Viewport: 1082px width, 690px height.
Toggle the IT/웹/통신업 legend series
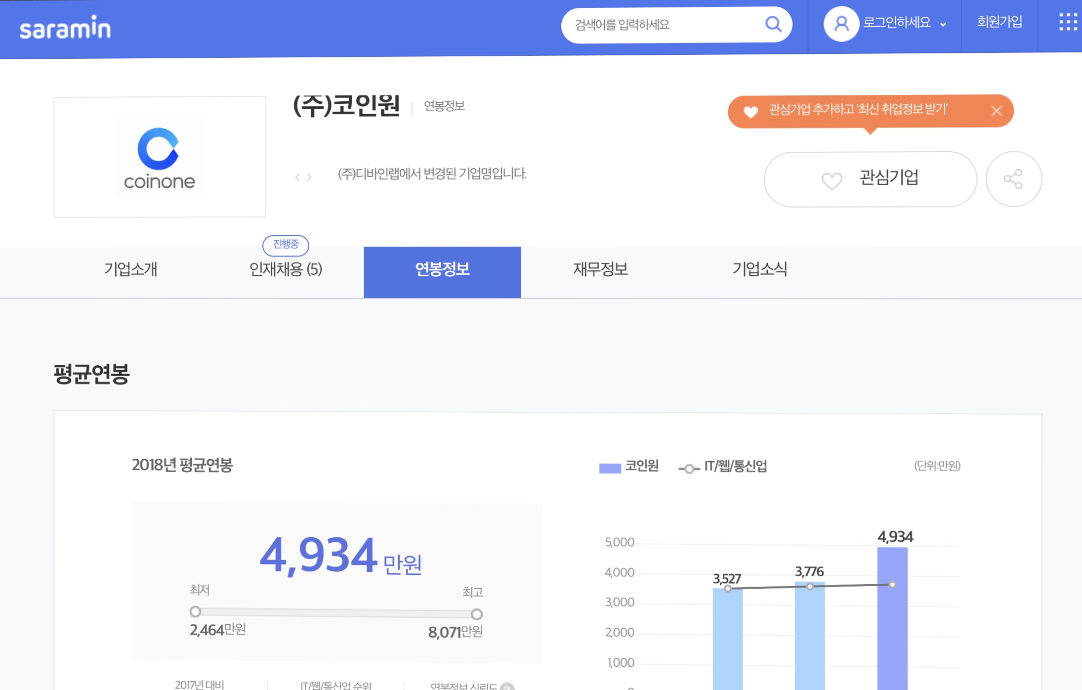[x=723, y=467]
